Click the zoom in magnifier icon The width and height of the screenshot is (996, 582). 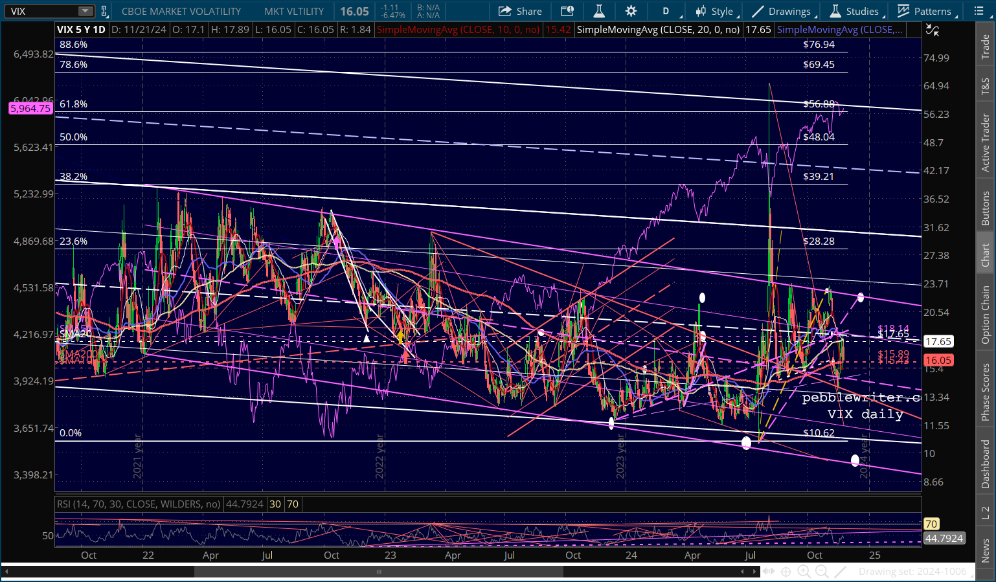(804, 571)
